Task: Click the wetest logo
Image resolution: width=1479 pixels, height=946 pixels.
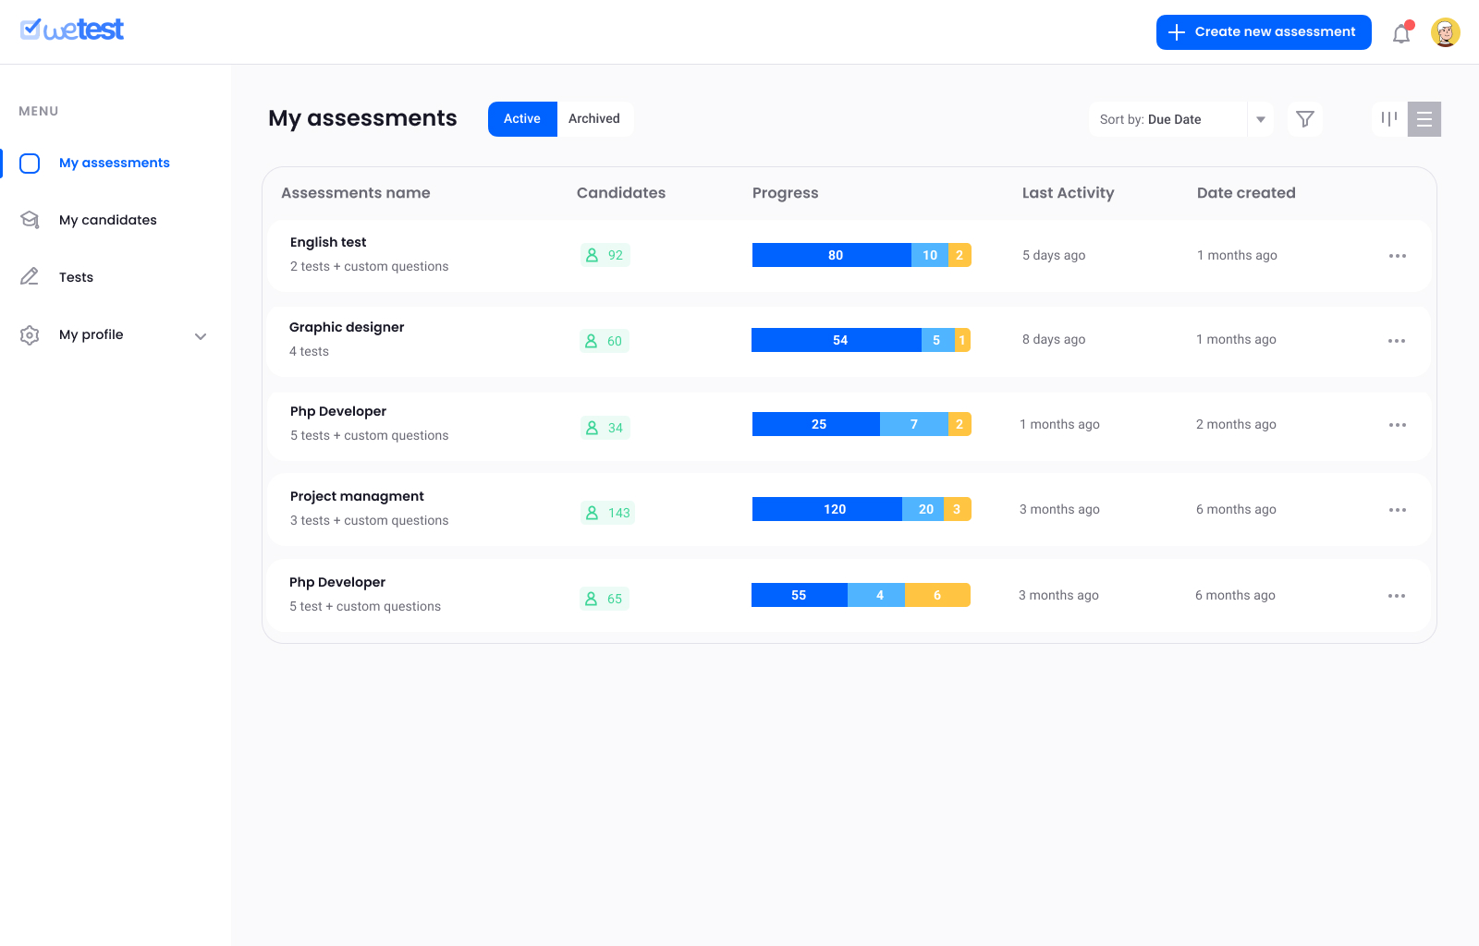Action: 72,30
